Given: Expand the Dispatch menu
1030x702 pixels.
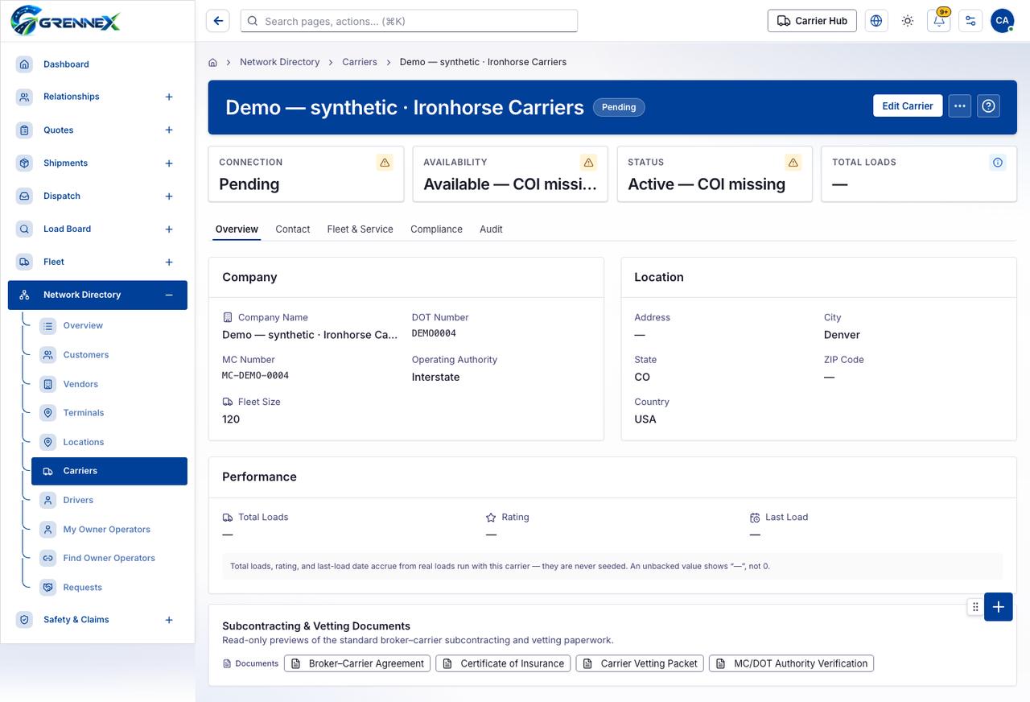Looking at the screenshot, I should tap(169, 196).
